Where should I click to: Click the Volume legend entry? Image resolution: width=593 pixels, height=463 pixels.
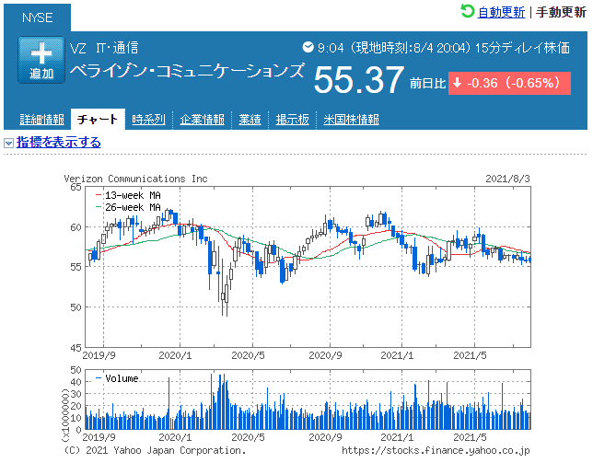(117, 378)
